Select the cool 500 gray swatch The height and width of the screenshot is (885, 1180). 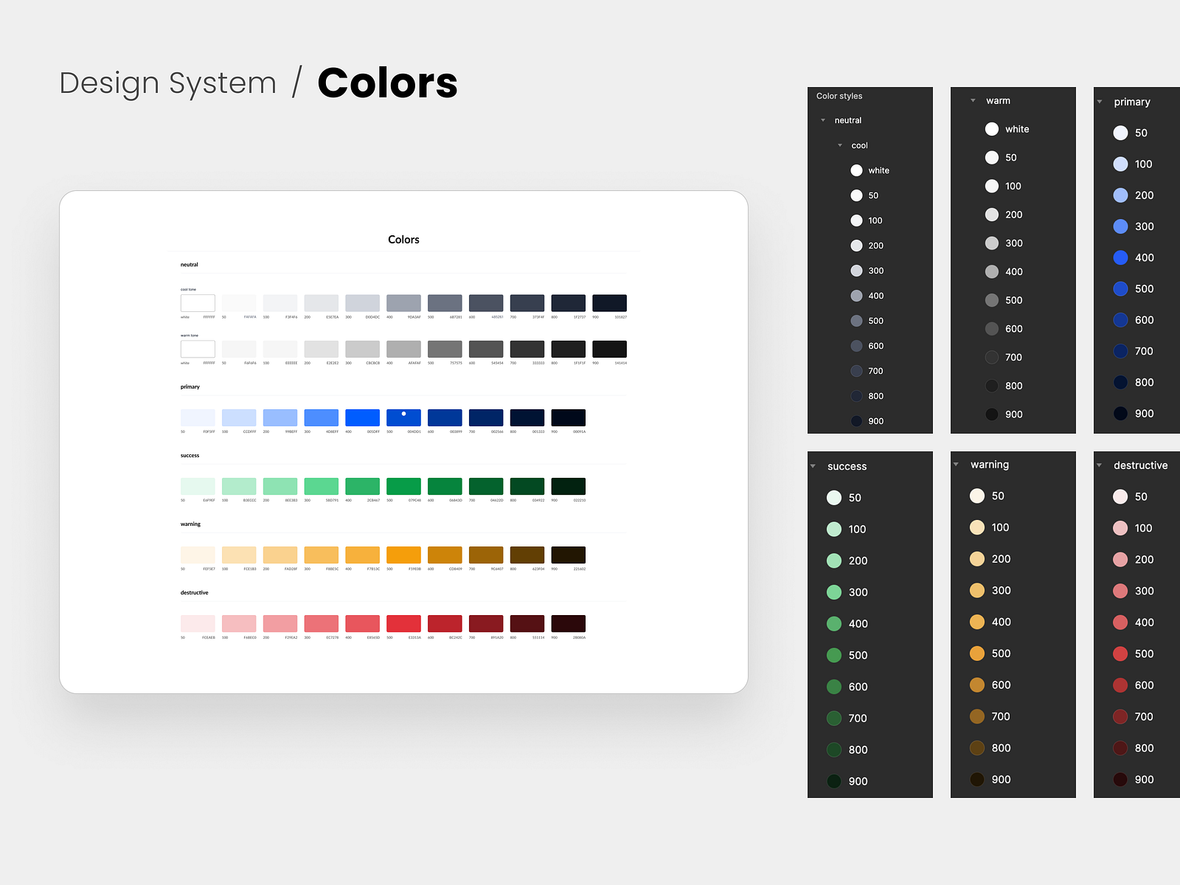(856, 321)
